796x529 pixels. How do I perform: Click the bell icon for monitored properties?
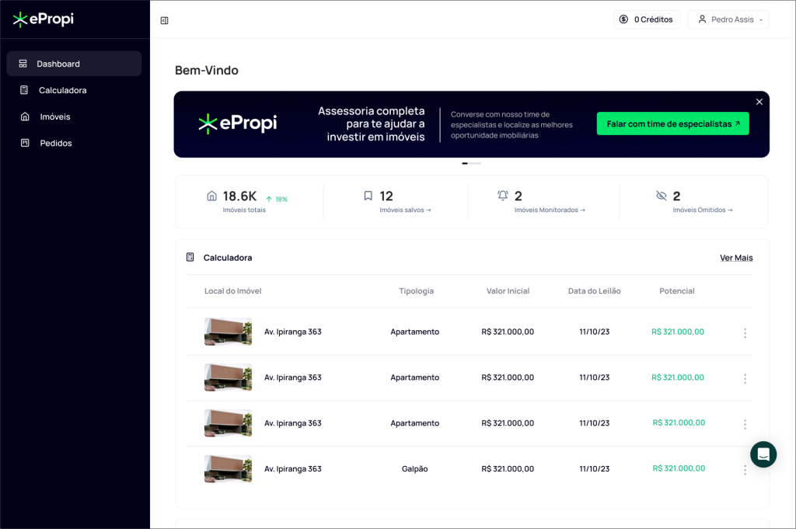pos(503,195)
